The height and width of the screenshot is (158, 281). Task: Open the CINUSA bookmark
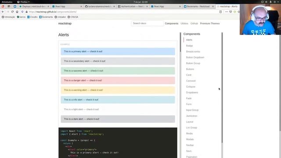[x=73, y=17]
